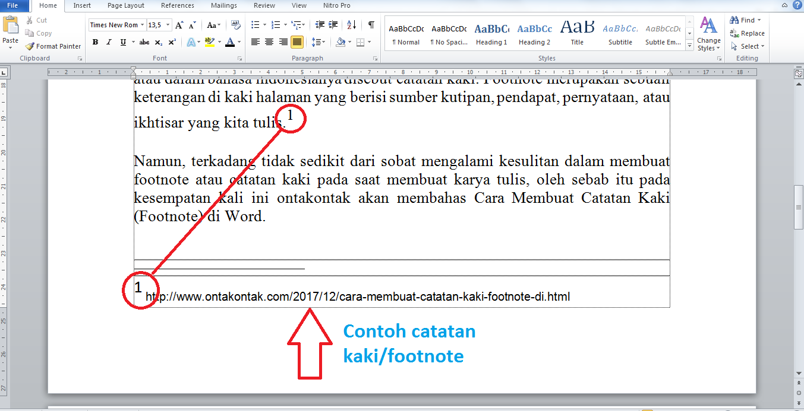
Task: Apply superscript formatting
Action: pos(171,43)
